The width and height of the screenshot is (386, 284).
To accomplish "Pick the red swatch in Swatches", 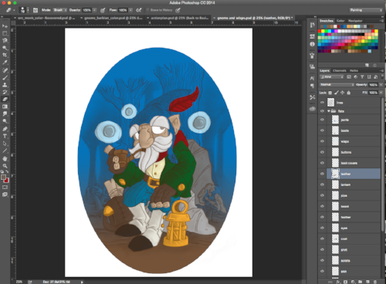I will click(320, 31).
